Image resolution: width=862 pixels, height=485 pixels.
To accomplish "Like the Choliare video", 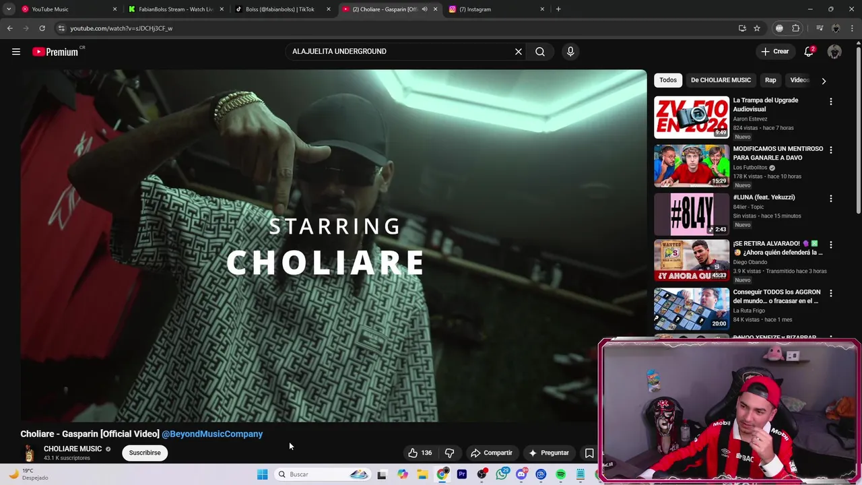I will click(420, 453).
